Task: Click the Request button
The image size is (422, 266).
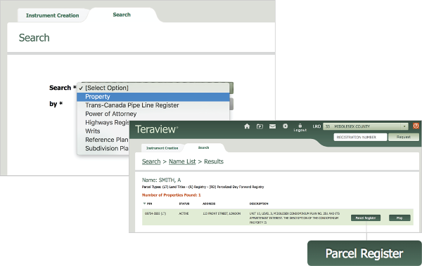Action: click(404, 137)
